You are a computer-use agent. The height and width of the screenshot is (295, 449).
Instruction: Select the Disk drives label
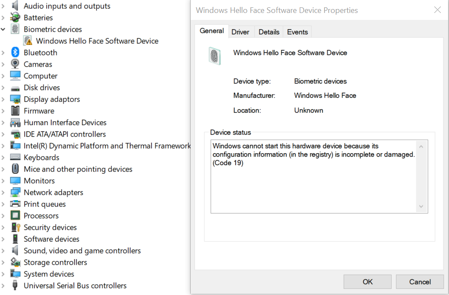pos(42,88)
